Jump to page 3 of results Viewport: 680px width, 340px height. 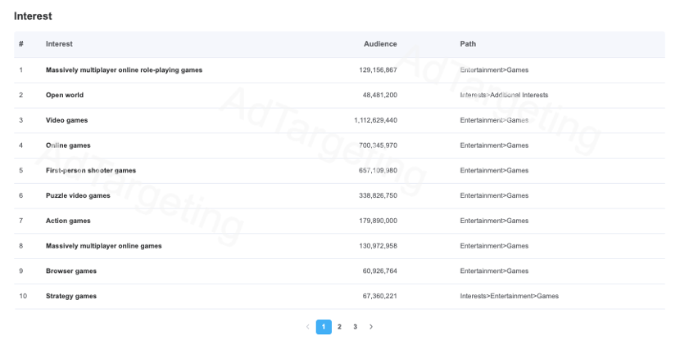coord(355,327)
